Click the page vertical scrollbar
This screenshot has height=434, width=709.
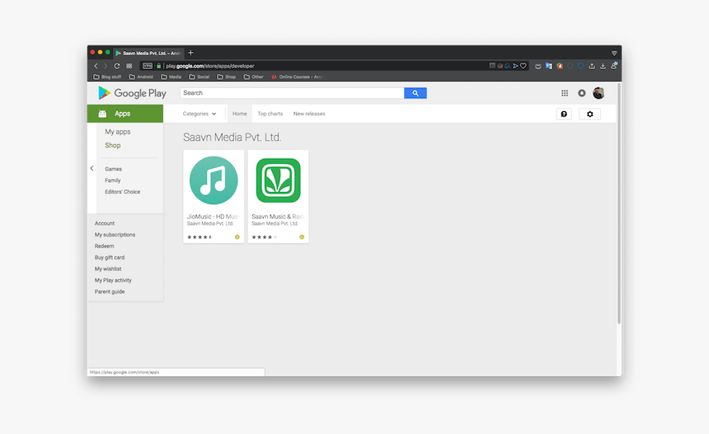coord(618,203)
